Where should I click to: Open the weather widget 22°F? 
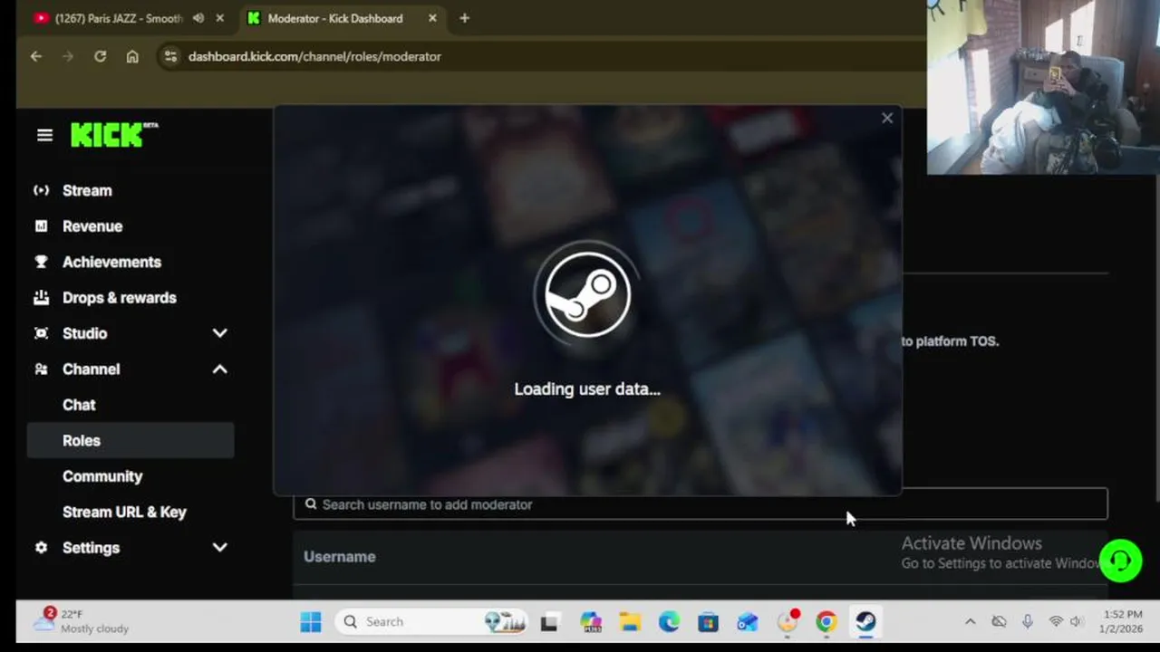82,621
